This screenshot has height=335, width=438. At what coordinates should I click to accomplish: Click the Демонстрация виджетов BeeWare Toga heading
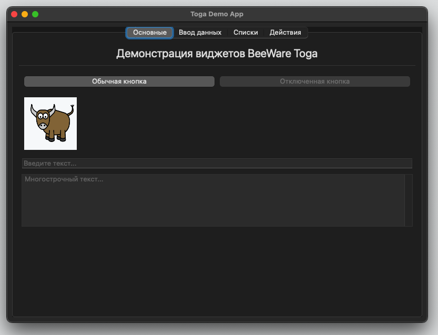pos(217,53)
